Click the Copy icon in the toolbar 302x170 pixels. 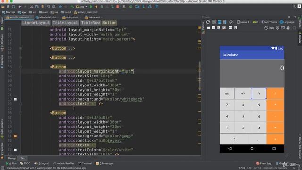[37, 7]
